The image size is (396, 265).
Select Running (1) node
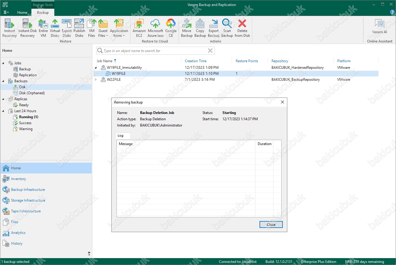tap(29, 117)
